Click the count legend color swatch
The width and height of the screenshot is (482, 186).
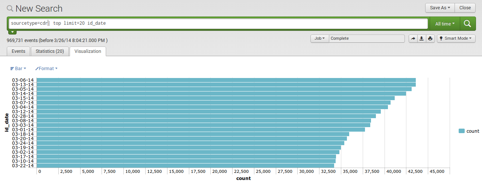coord(462,131)
